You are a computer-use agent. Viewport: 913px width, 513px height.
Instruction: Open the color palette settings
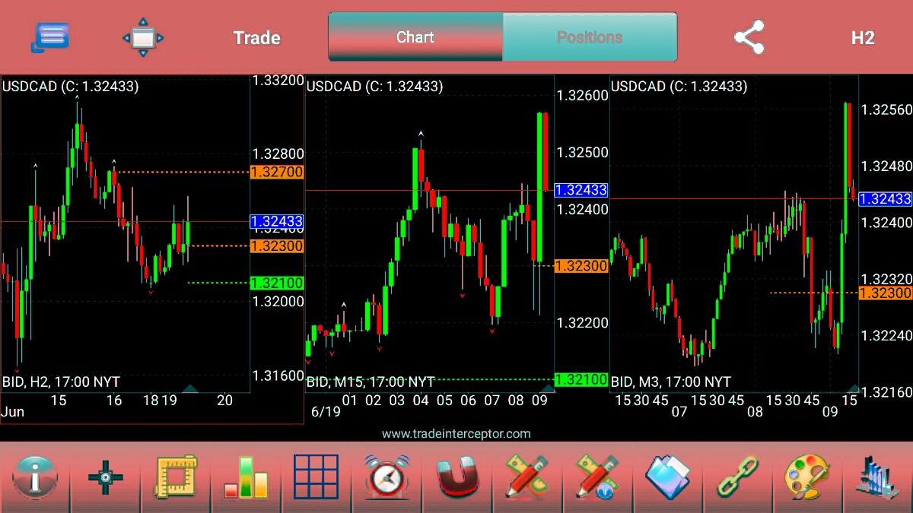(807, 478)
